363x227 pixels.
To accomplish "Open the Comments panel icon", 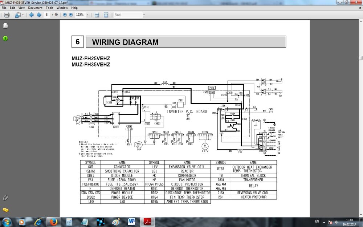I will 5,210.
